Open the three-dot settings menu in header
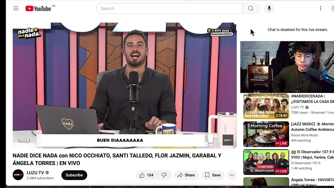Image resolution: width=334 pixels, height=188 pixels. pyautogui.click(x=320, y=8)
